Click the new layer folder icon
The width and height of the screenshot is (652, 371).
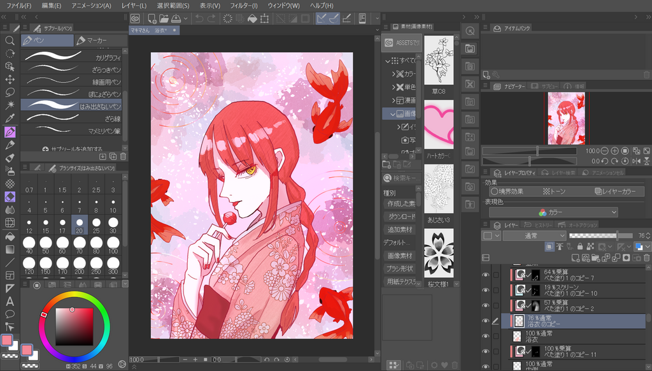pos(595,258)
